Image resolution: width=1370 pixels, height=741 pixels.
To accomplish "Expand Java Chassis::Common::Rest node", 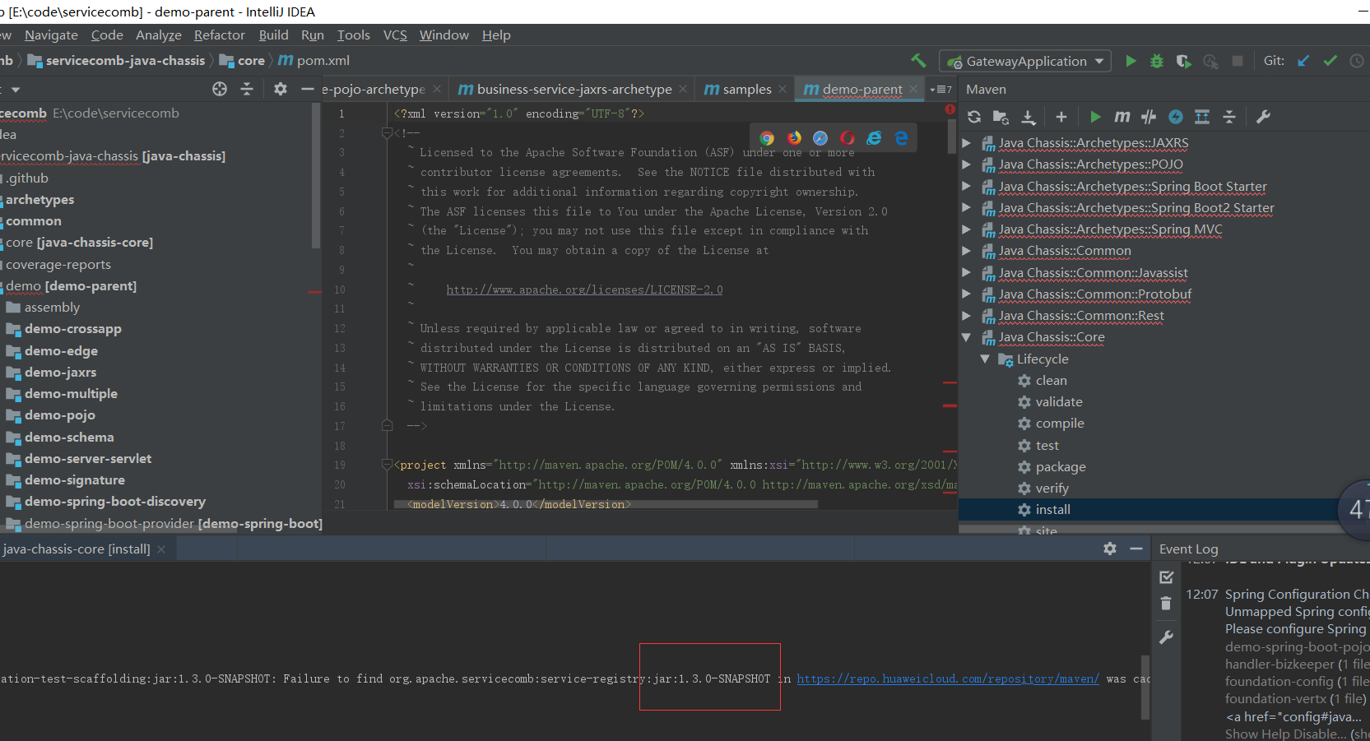I will coord(967,316).
